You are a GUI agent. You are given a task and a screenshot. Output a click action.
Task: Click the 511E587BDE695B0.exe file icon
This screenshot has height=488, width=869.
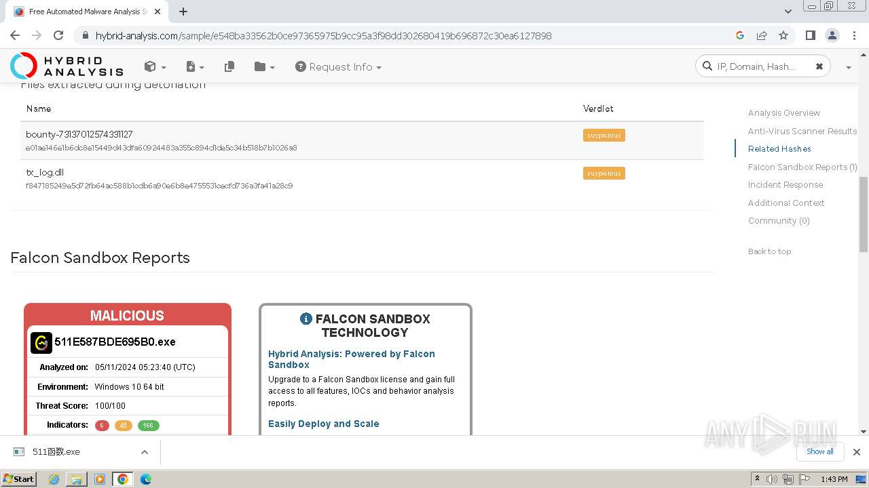(41, 343)
